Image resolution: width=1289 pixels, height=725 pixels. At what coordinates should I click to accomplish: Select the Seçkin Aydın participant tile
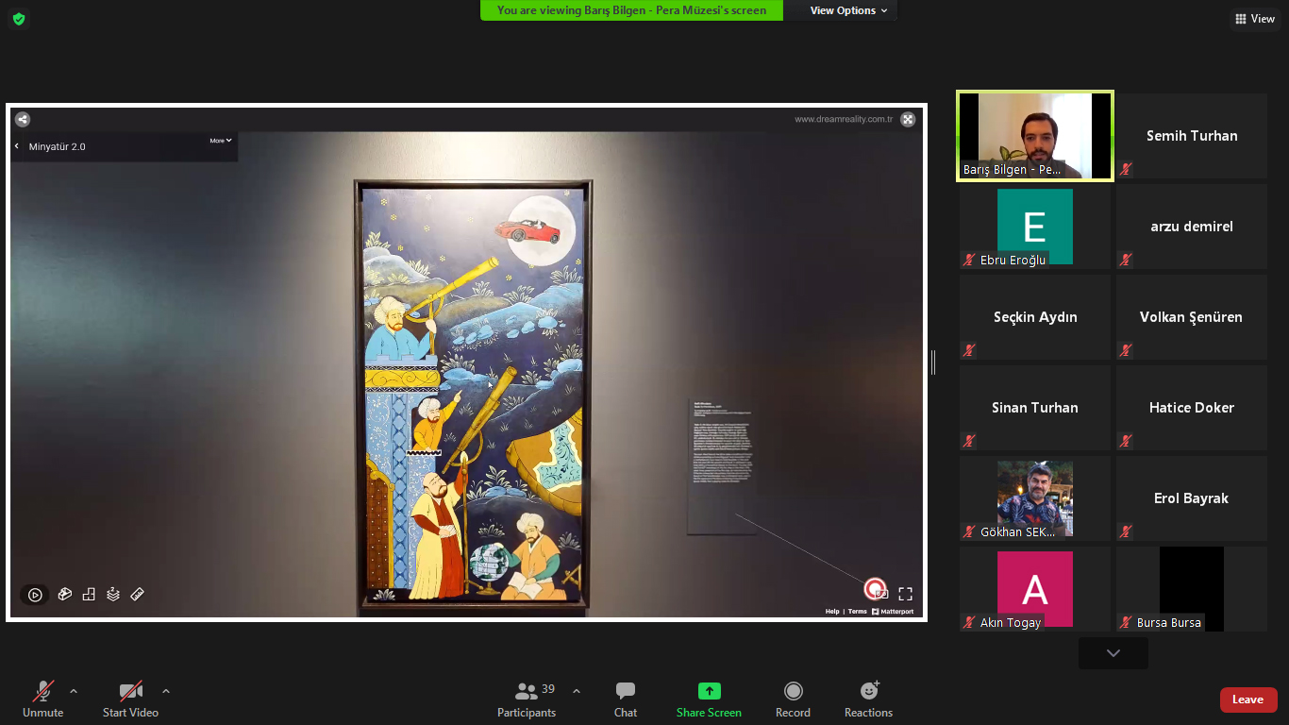[1035, 317]
